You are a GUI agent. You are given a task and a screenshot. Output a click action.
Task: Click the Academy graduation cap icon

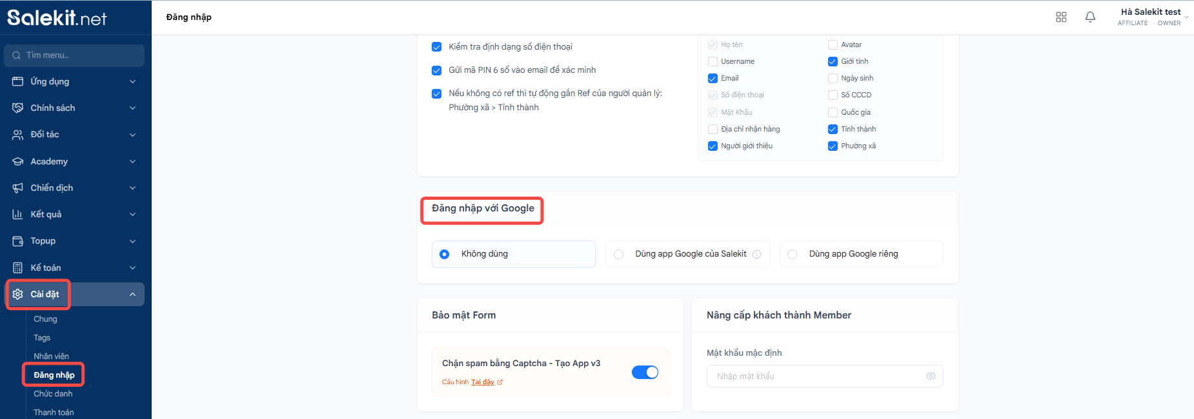coord(17,161)
